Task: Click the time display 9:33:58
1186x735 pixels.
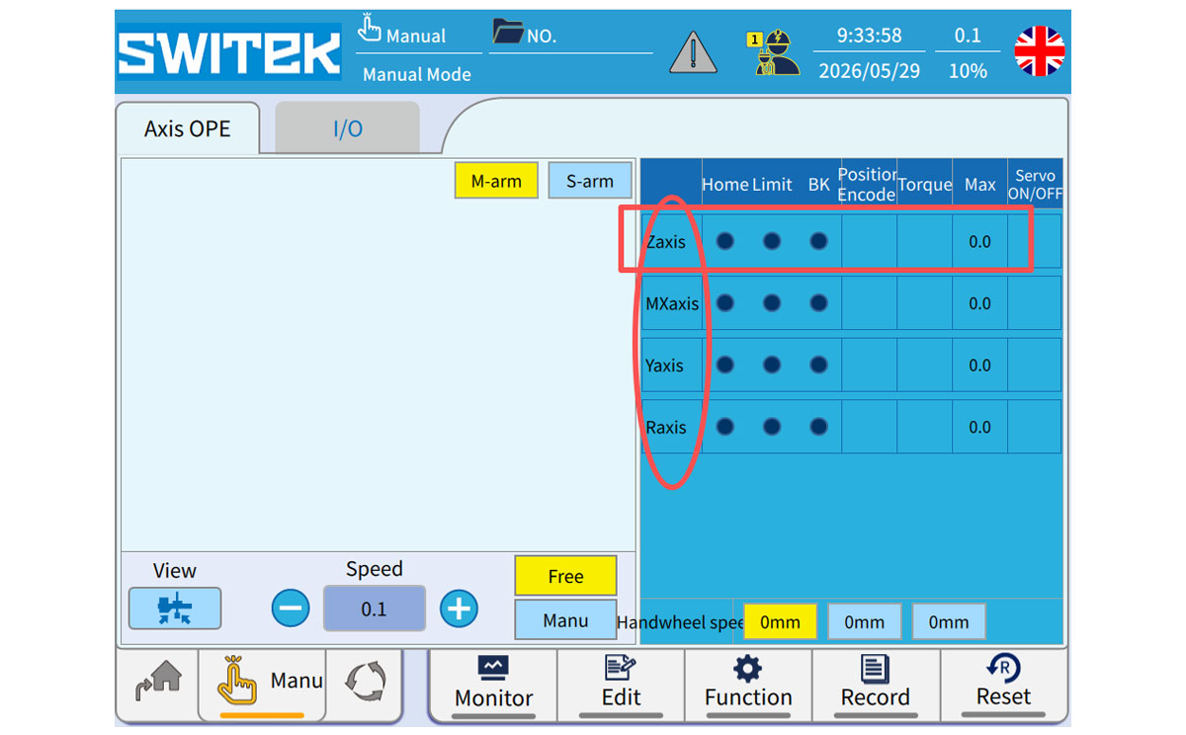Action: 870,36
